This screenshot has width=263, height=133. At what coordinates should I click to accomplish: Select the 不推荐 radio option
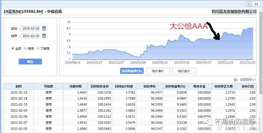(x=38, y=48)
